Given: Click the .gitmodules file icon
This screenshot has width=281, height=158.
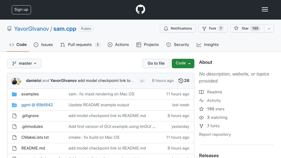Looking at the screenshot, I should [15, 127].
